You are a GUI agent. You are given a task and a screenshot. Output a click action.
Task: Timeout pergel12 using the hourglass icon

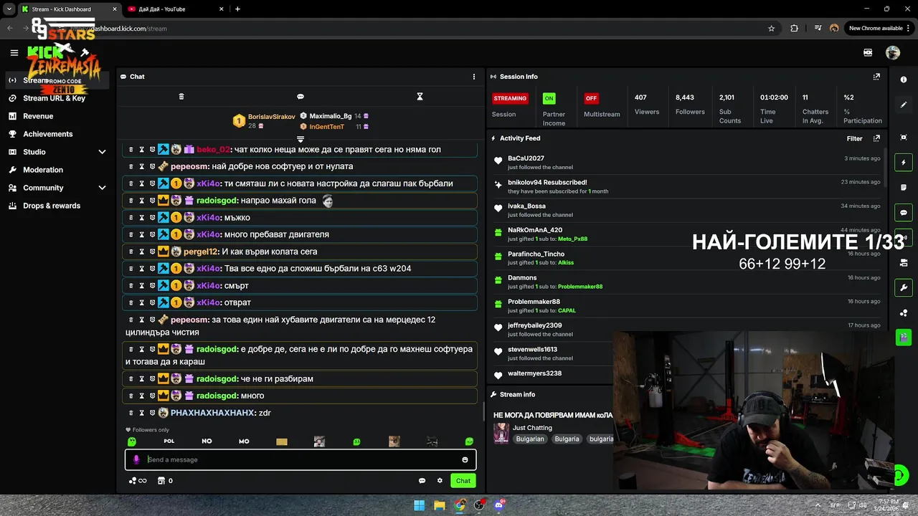[141, 252]
